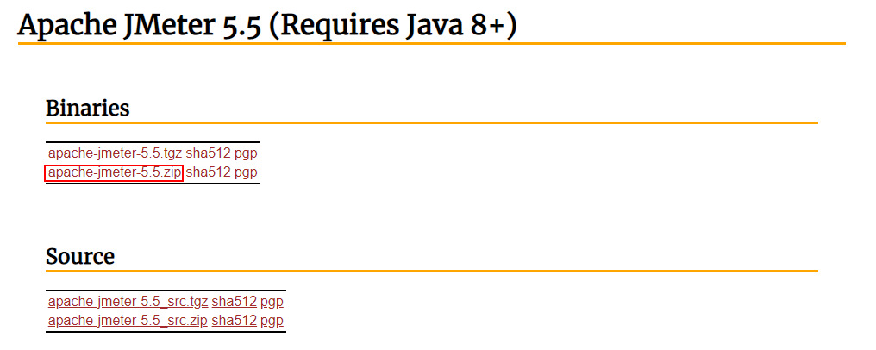Download the apache-jmeter-5.5_src.tgz source archive

[128, 302]
